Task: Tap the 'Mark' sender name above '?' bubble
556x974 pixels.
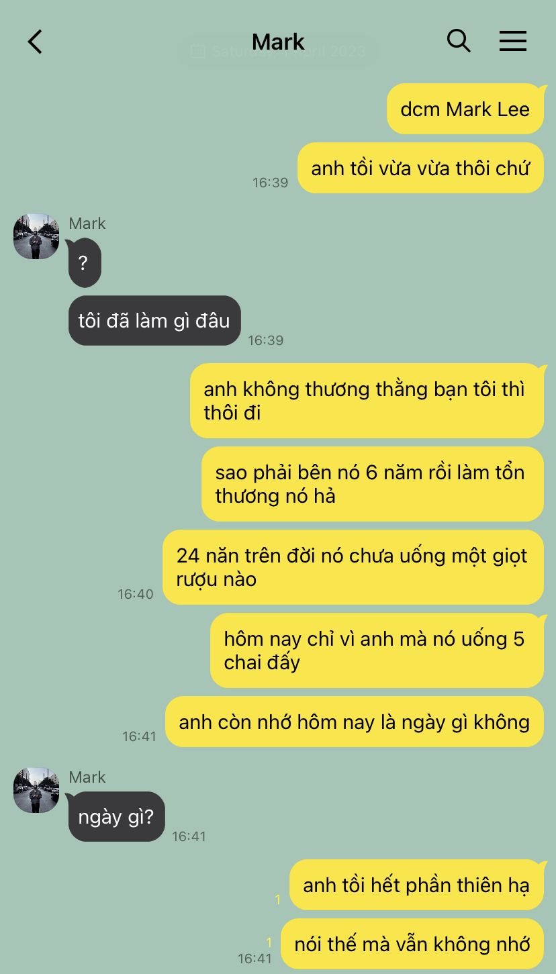Action: [87, 224]
